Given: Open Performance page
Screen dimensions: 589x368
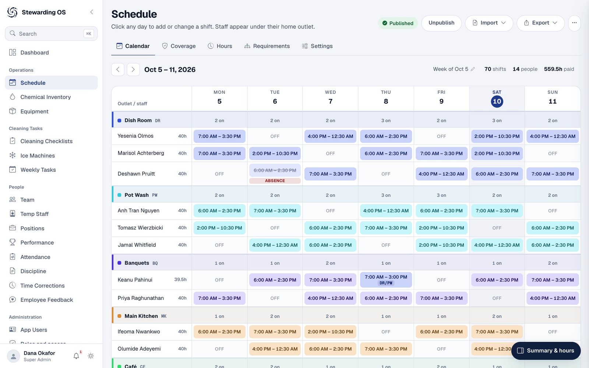Looking at the screenshot, I should (51, 243).
